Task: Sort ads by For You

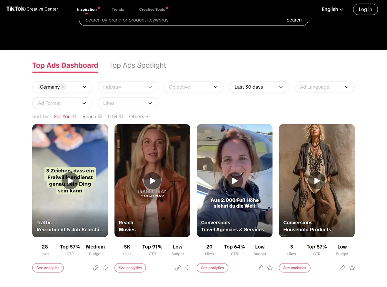Action: (x=62, y=116)
